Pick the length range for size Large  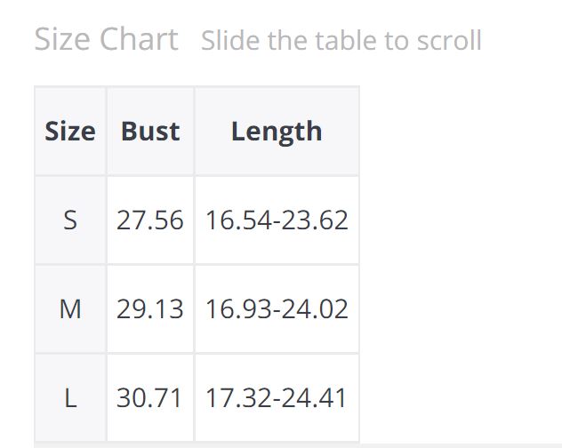coord(277,397)
